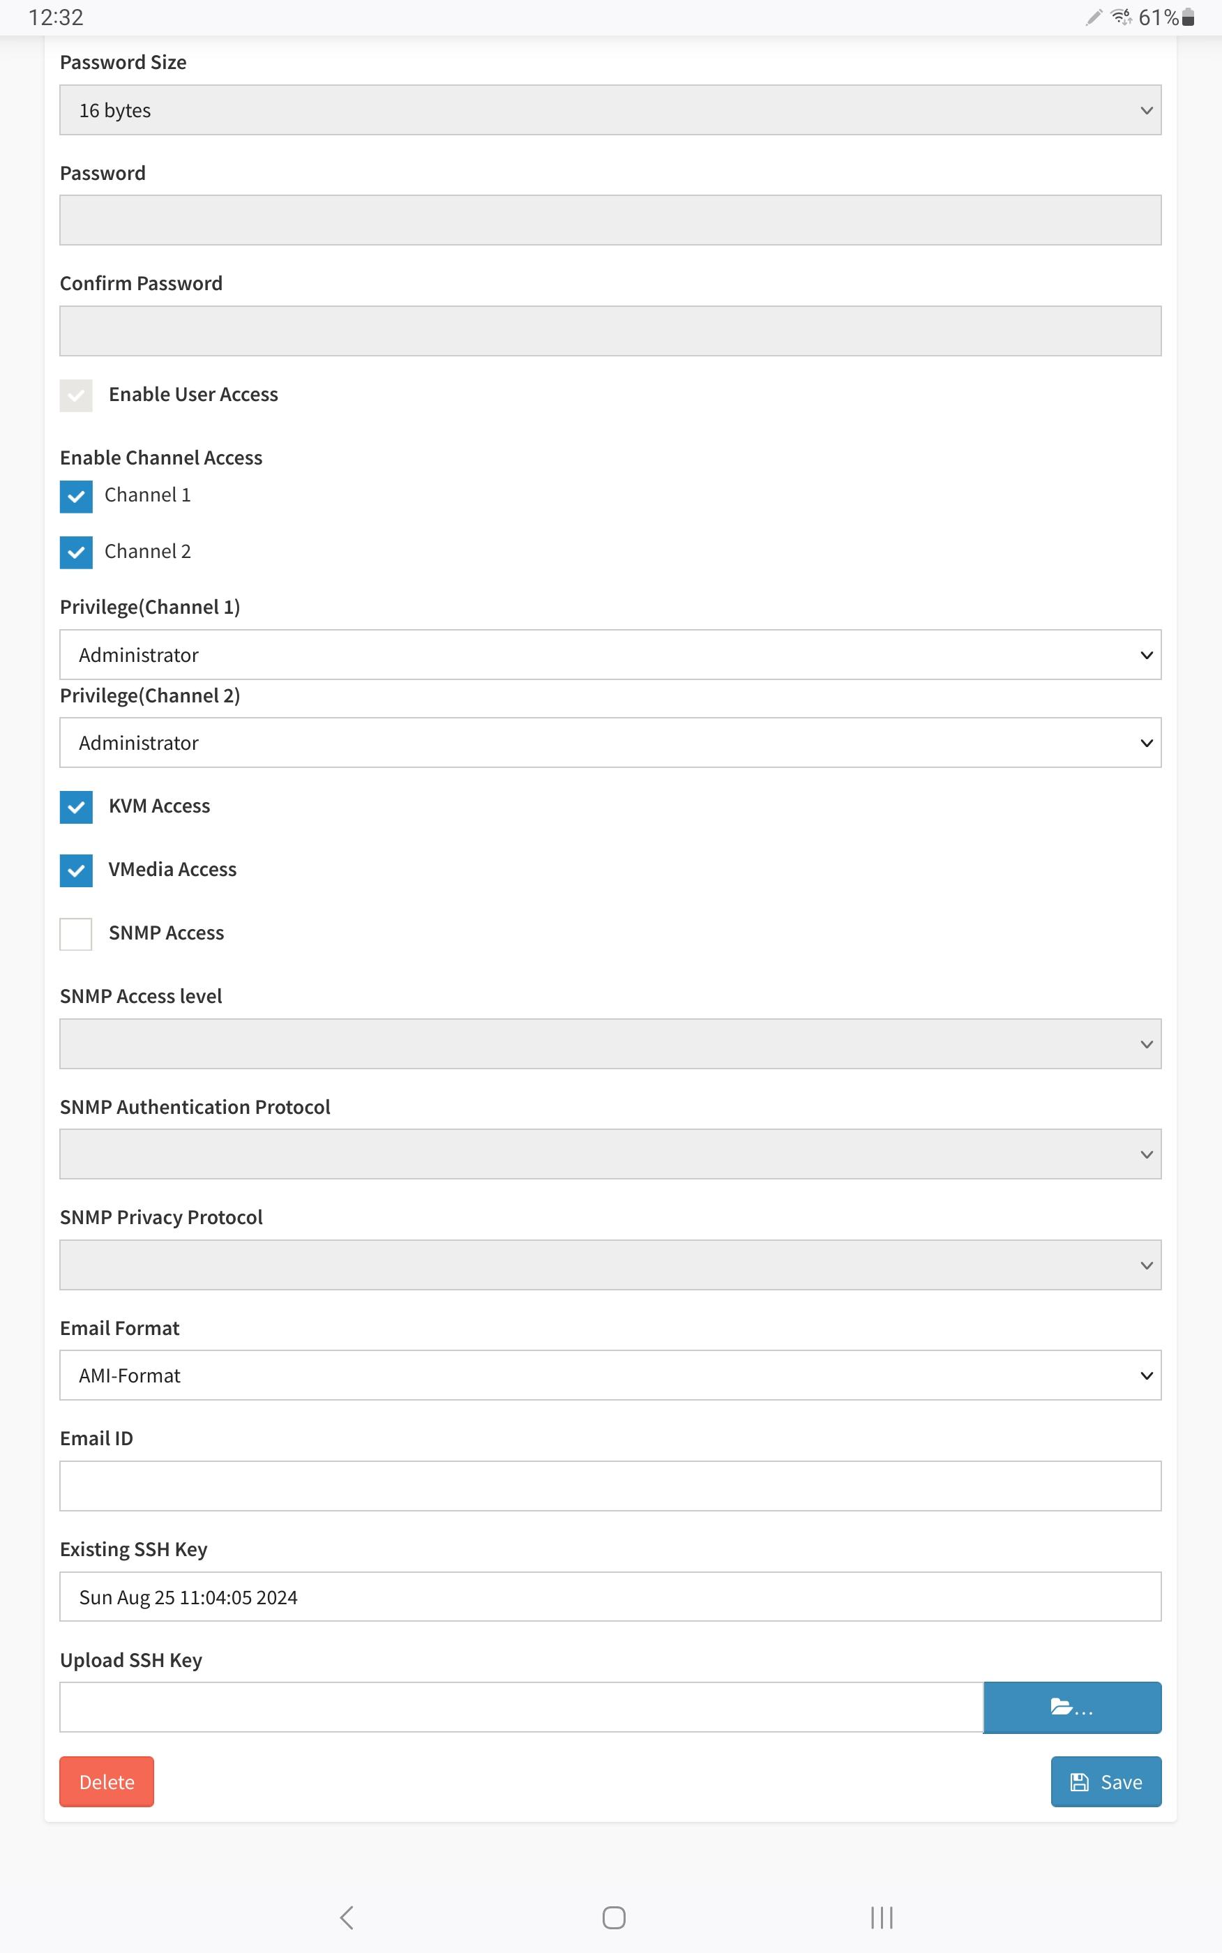Uncheck the Channel 1 checkbox
The height and width of the screenshot is (1953, 1222).
(x=76, y=496)
